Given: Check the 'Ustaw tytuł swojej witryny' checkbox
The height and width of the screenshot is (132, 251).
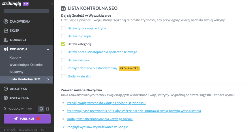Looking at the screenshot, I should click(x=63, y=28).
